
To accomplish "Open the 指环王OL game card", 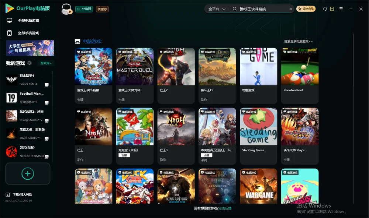I will (x=217, y=75).
